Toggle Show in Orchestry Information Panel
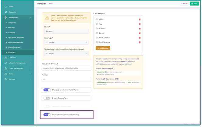 coord(47,90)
